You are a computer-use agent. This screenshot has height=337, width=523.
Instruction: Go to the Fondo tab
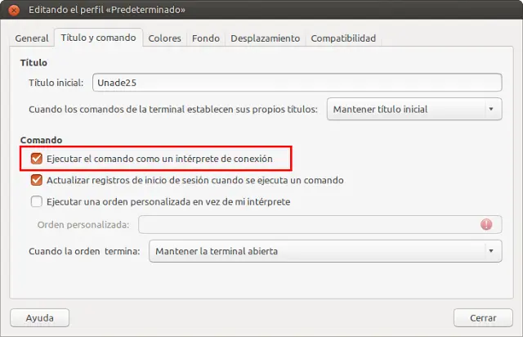[206, 38]
